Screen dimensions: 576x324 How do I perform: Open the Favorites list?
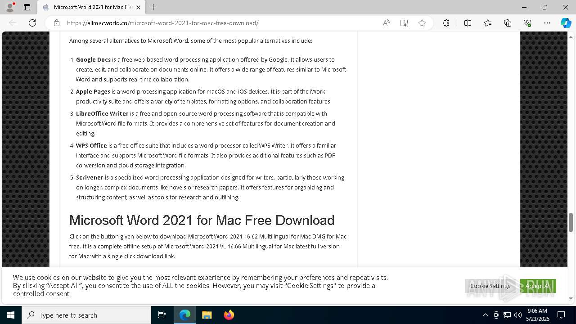point(488,23)
